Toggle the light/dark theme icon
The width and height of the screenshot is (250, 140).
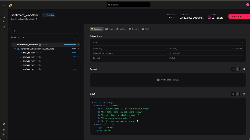[4, 135]
